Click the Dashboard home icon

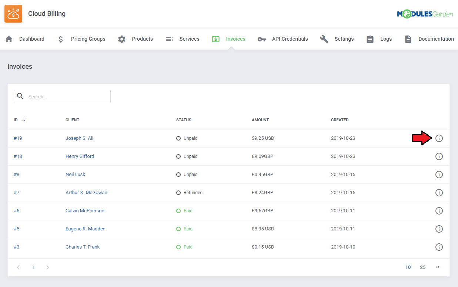coord(9,39)
